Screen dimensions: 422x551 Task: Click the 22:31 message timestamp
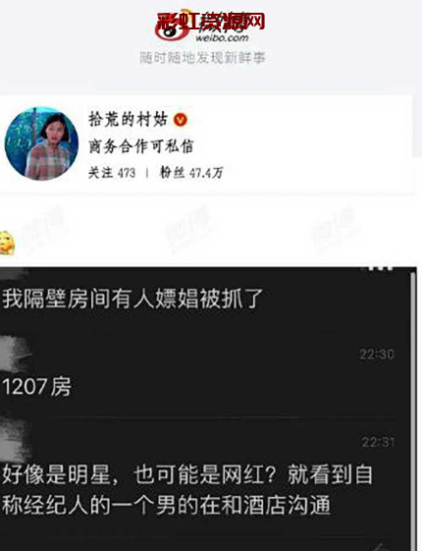(x=378, y=442)
